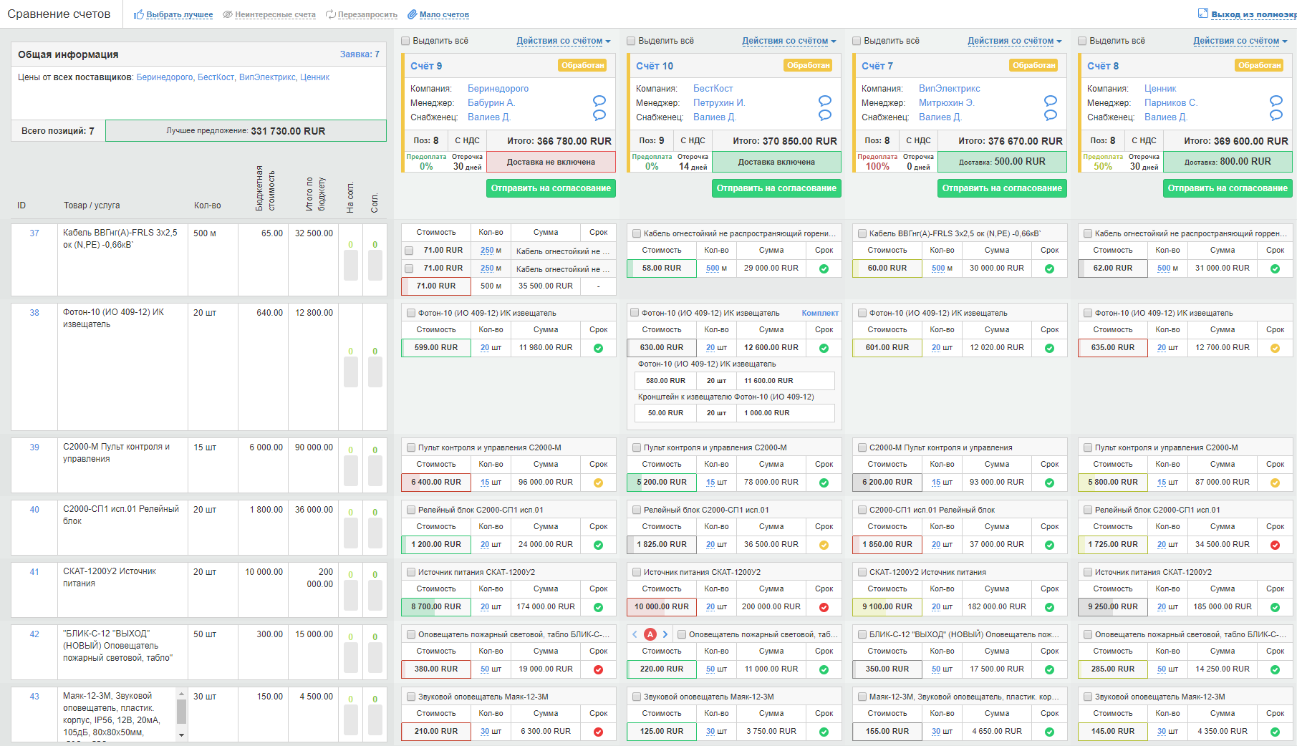Open chat with supplier Валиев Д. in Счёт 9
This screenshot has width=1297, height=746.
coord(599,115)
